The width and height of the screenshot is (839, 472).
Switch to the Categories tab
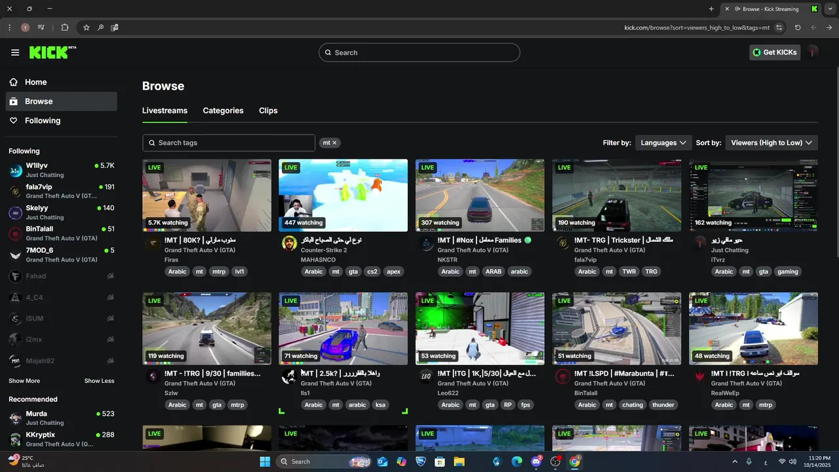(x=223, y=111)
